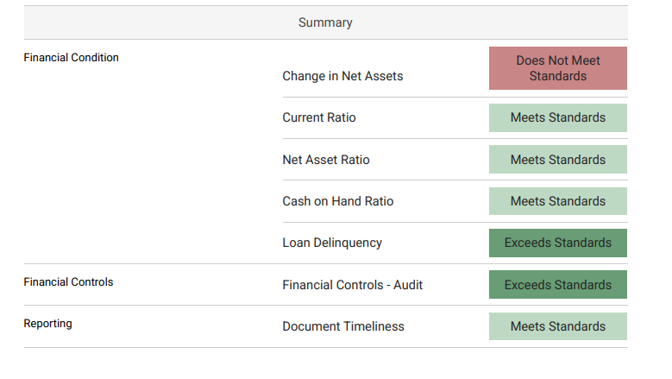This screenshot has width=672, height=379.
Task: Click Cash on Hand Ratio's Meets Standards badge
Action: click(x=558, y=201)
